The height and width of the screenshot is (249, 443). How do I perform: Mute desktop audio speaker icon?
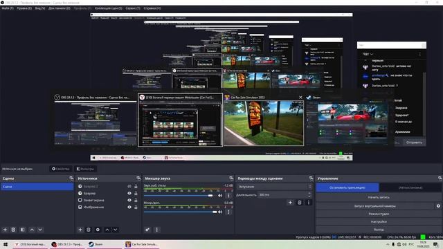(x=220, y=195)
